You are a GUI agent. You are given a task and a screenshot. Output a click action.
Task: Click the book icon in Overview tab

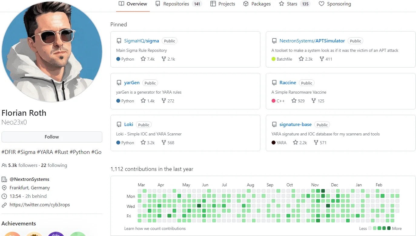tap(121, 4)
